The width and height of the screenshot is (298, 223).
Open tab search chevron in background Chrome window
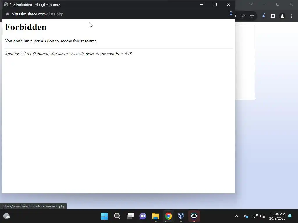(x=251, y=4)
